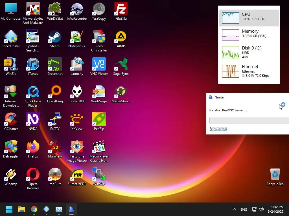Select the AIMP desktop shortcut
The image size is (289, 216).
[121, 39]
